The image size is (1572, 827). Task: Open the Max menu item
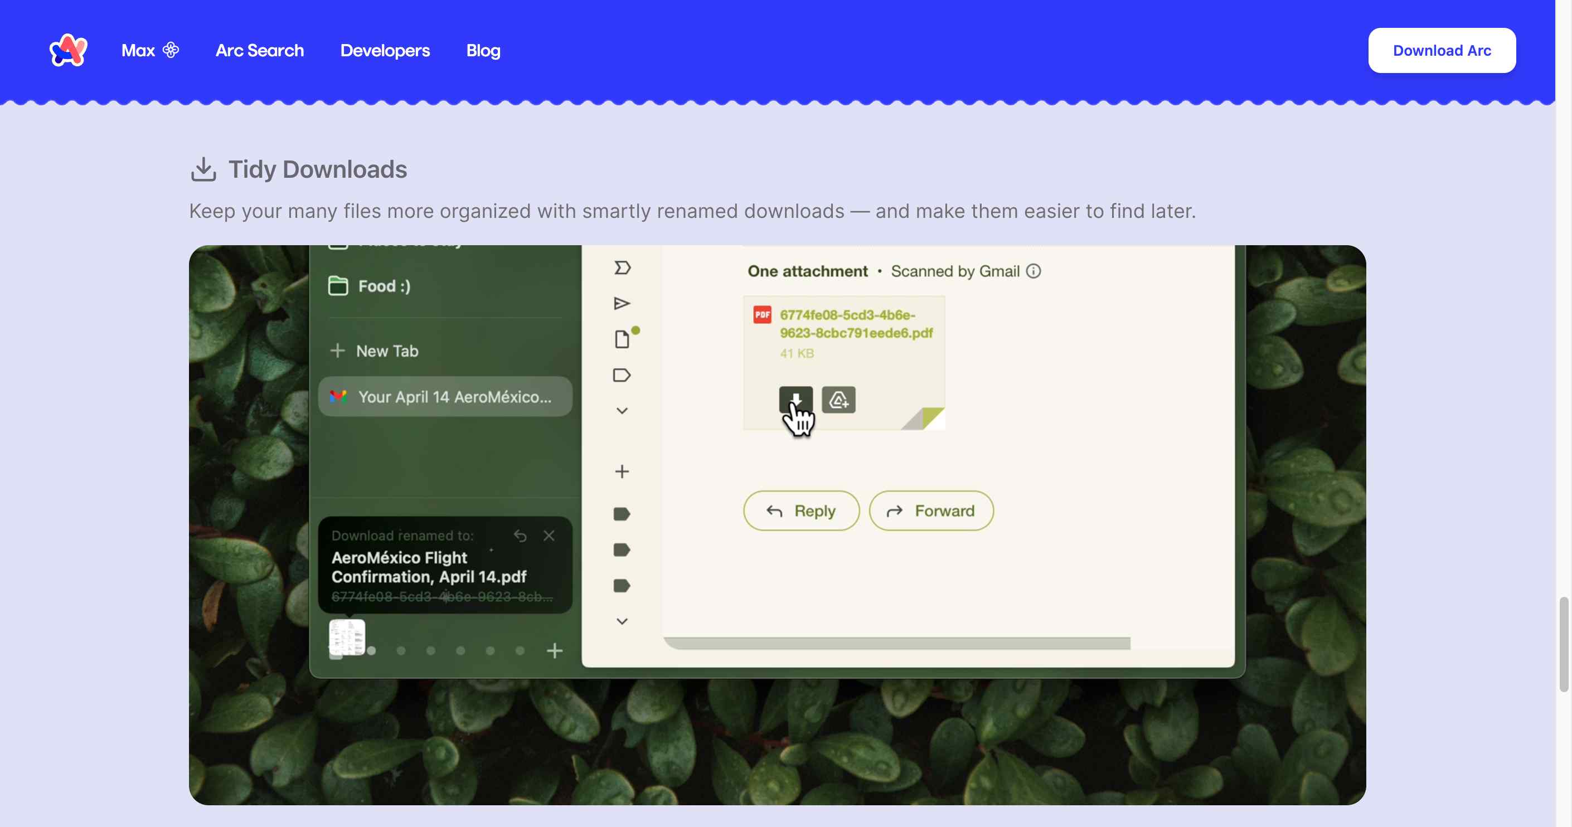(150, 50)
